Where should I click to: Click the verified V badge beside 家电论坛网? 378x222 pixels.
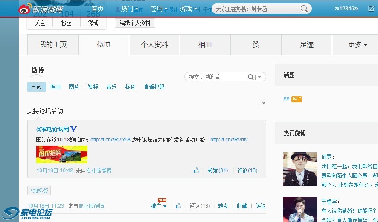[73, 129]
